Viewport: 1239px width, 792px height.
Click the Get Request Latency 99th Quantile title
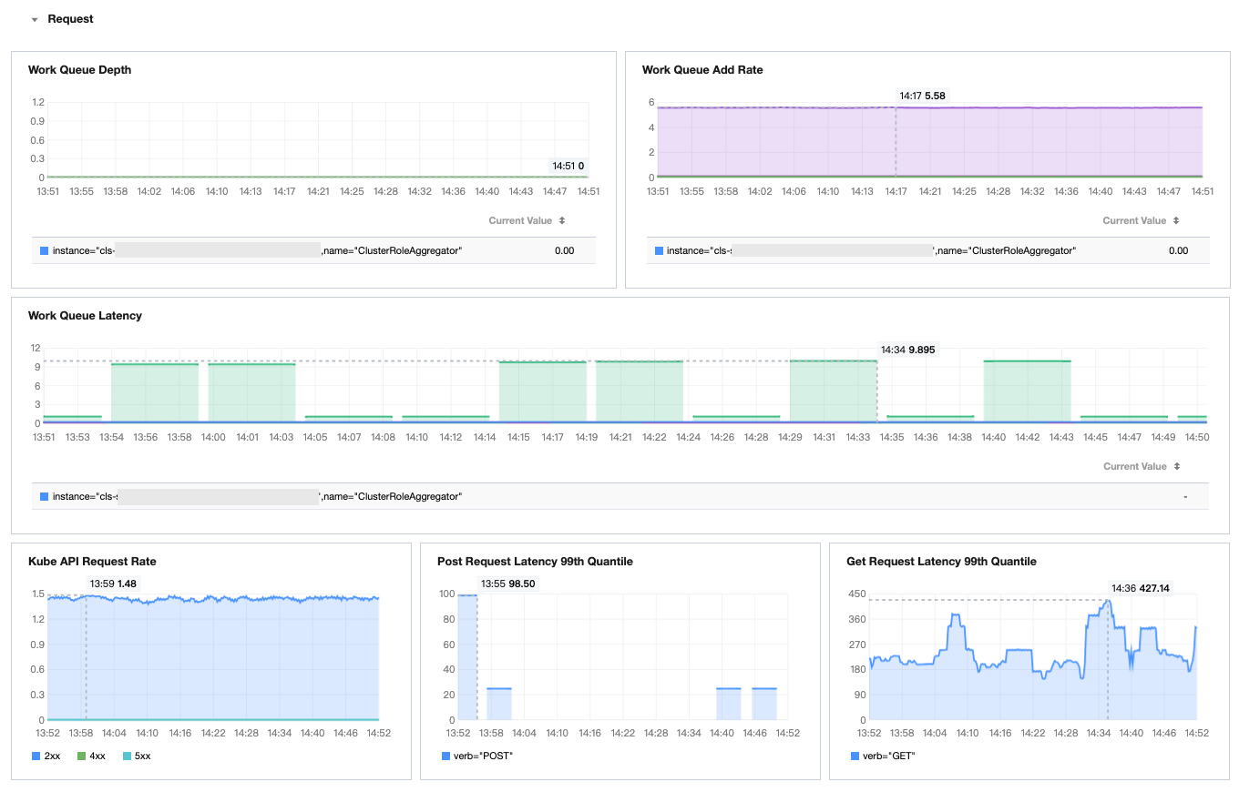[x=941, y=562]
